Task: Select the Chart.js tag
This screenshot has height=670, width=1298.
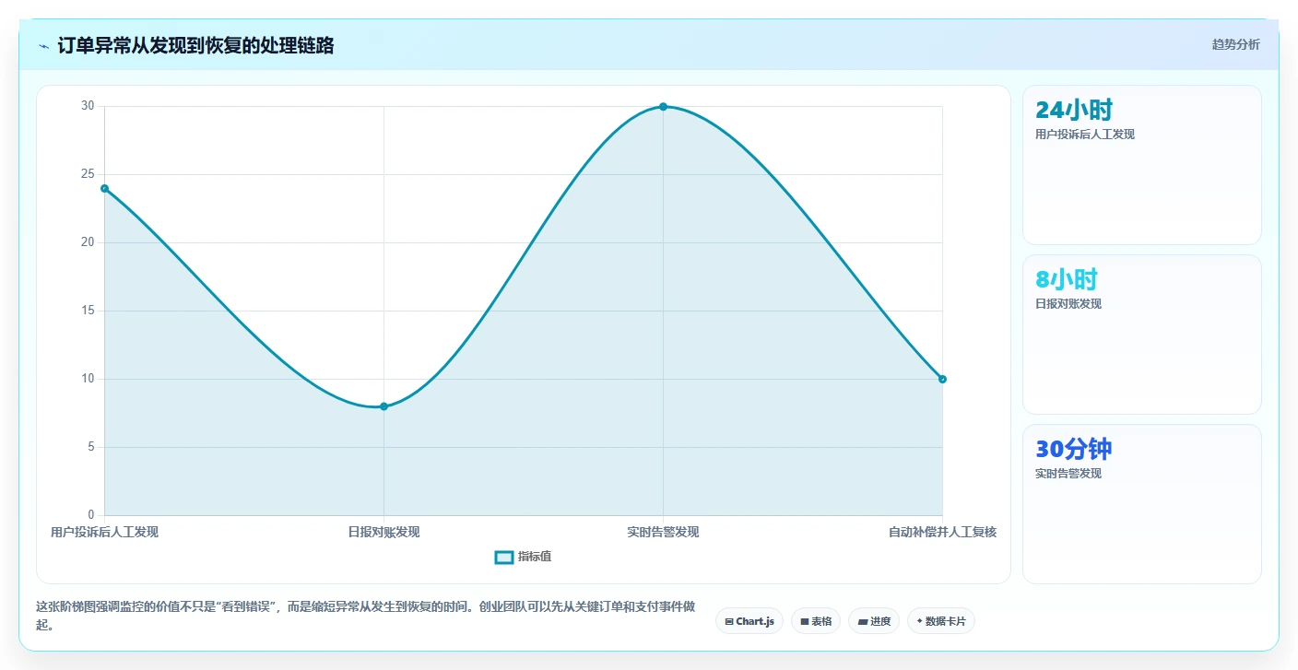Action: click(x=749, y=621)
